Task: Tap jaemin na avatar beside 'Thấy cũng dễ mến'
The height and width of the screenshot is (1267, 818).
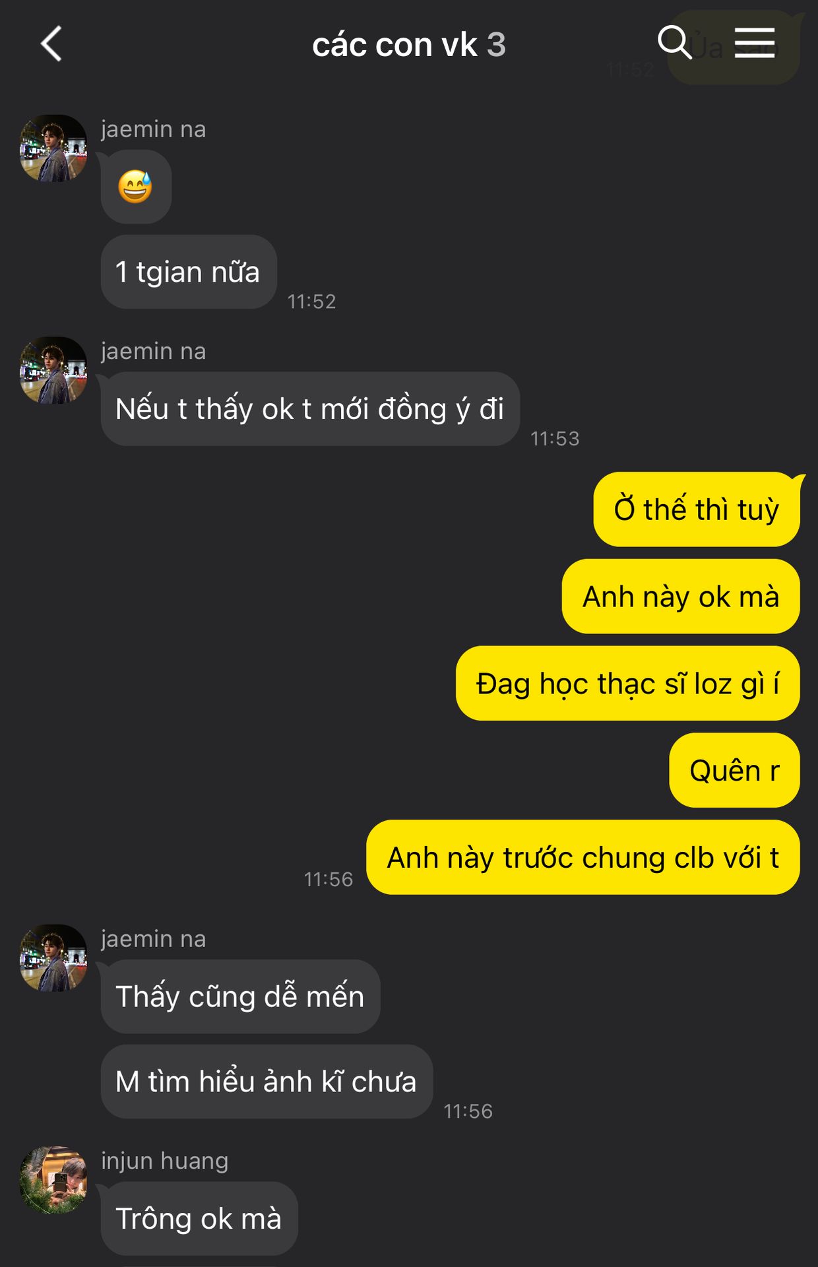Action: click(x=53, y=958)
